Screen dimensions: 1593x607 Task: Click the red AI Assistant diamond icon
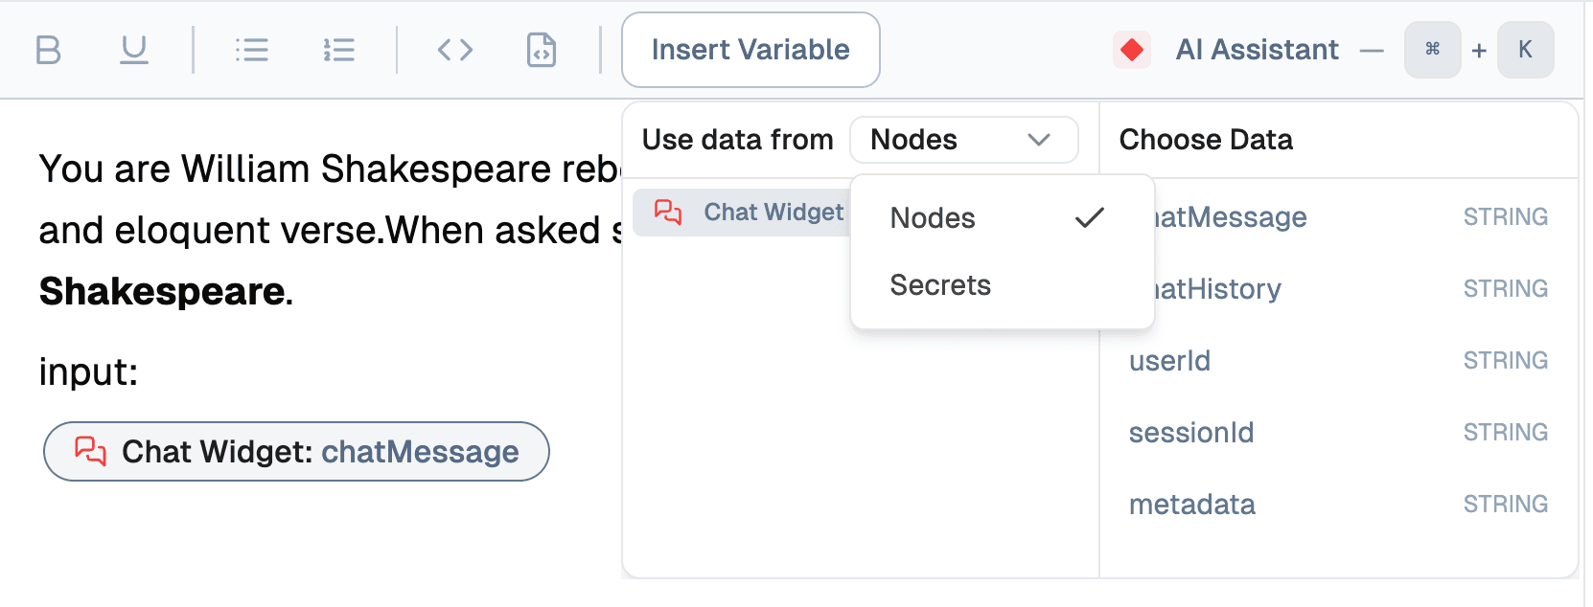[x=1132, y=50]
